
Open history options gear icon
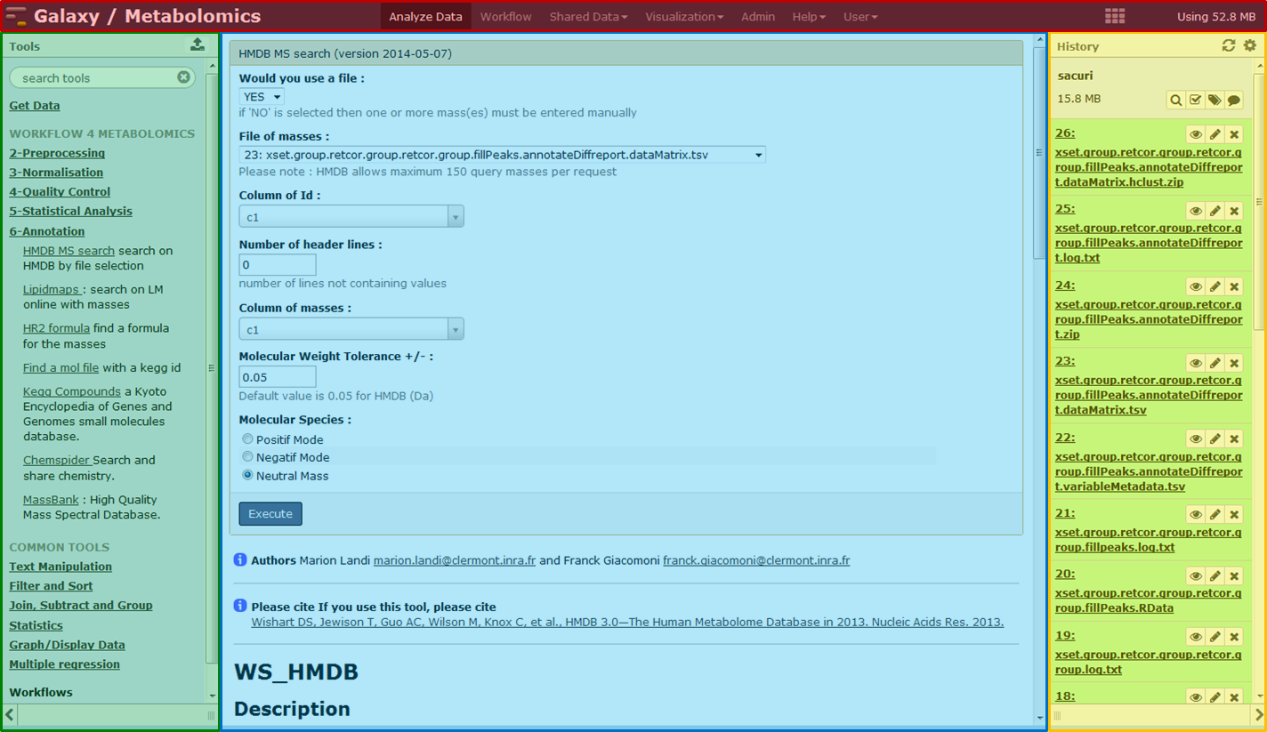pos(1250,45)
